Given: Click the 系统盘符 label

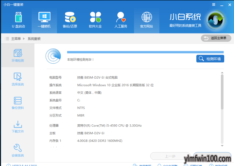Looking at the screenshot, I should click(x=55, y=100).
